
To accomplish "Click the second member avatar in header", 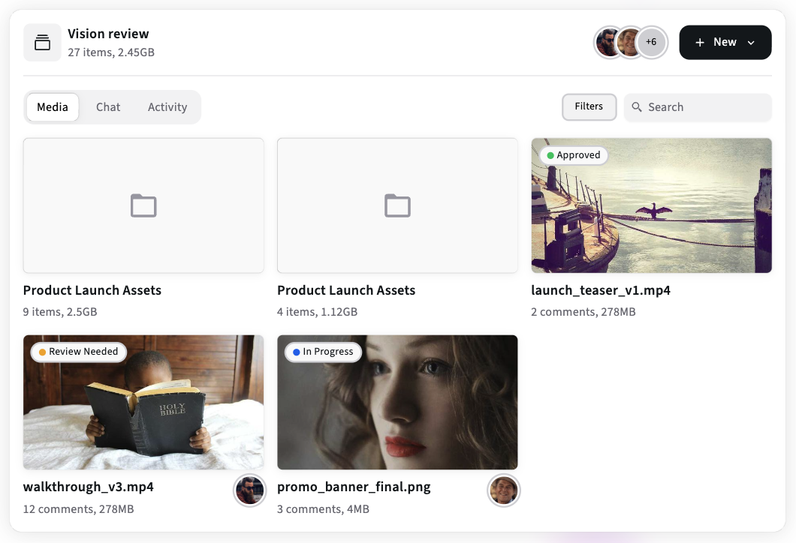I will (x=629, y=42).
